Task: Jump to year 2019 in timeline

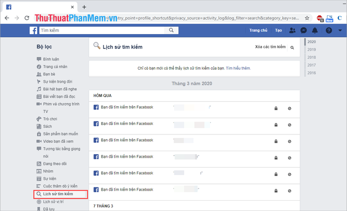Action: (312, 49)
